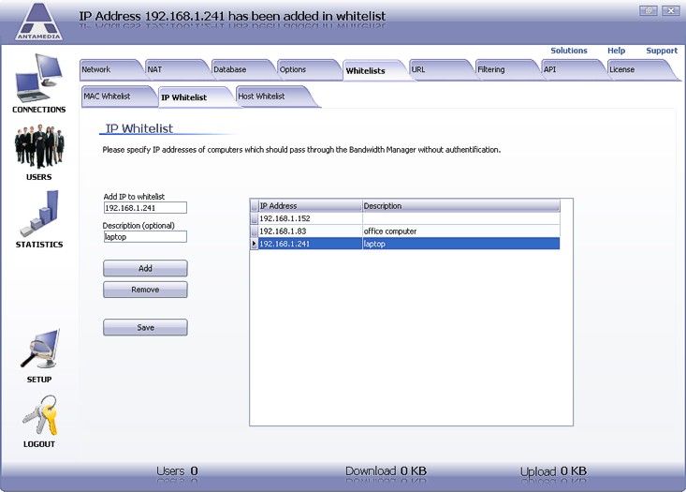The width and height of the screenshot is (686, 492).
Task: Open the Help link
Action: click(x=616, y=51)
